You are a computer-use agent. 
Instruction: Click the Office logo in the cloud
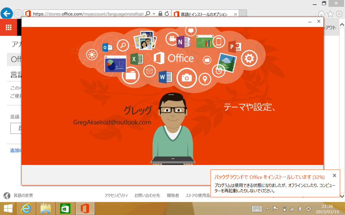click(x=174, y=58)
